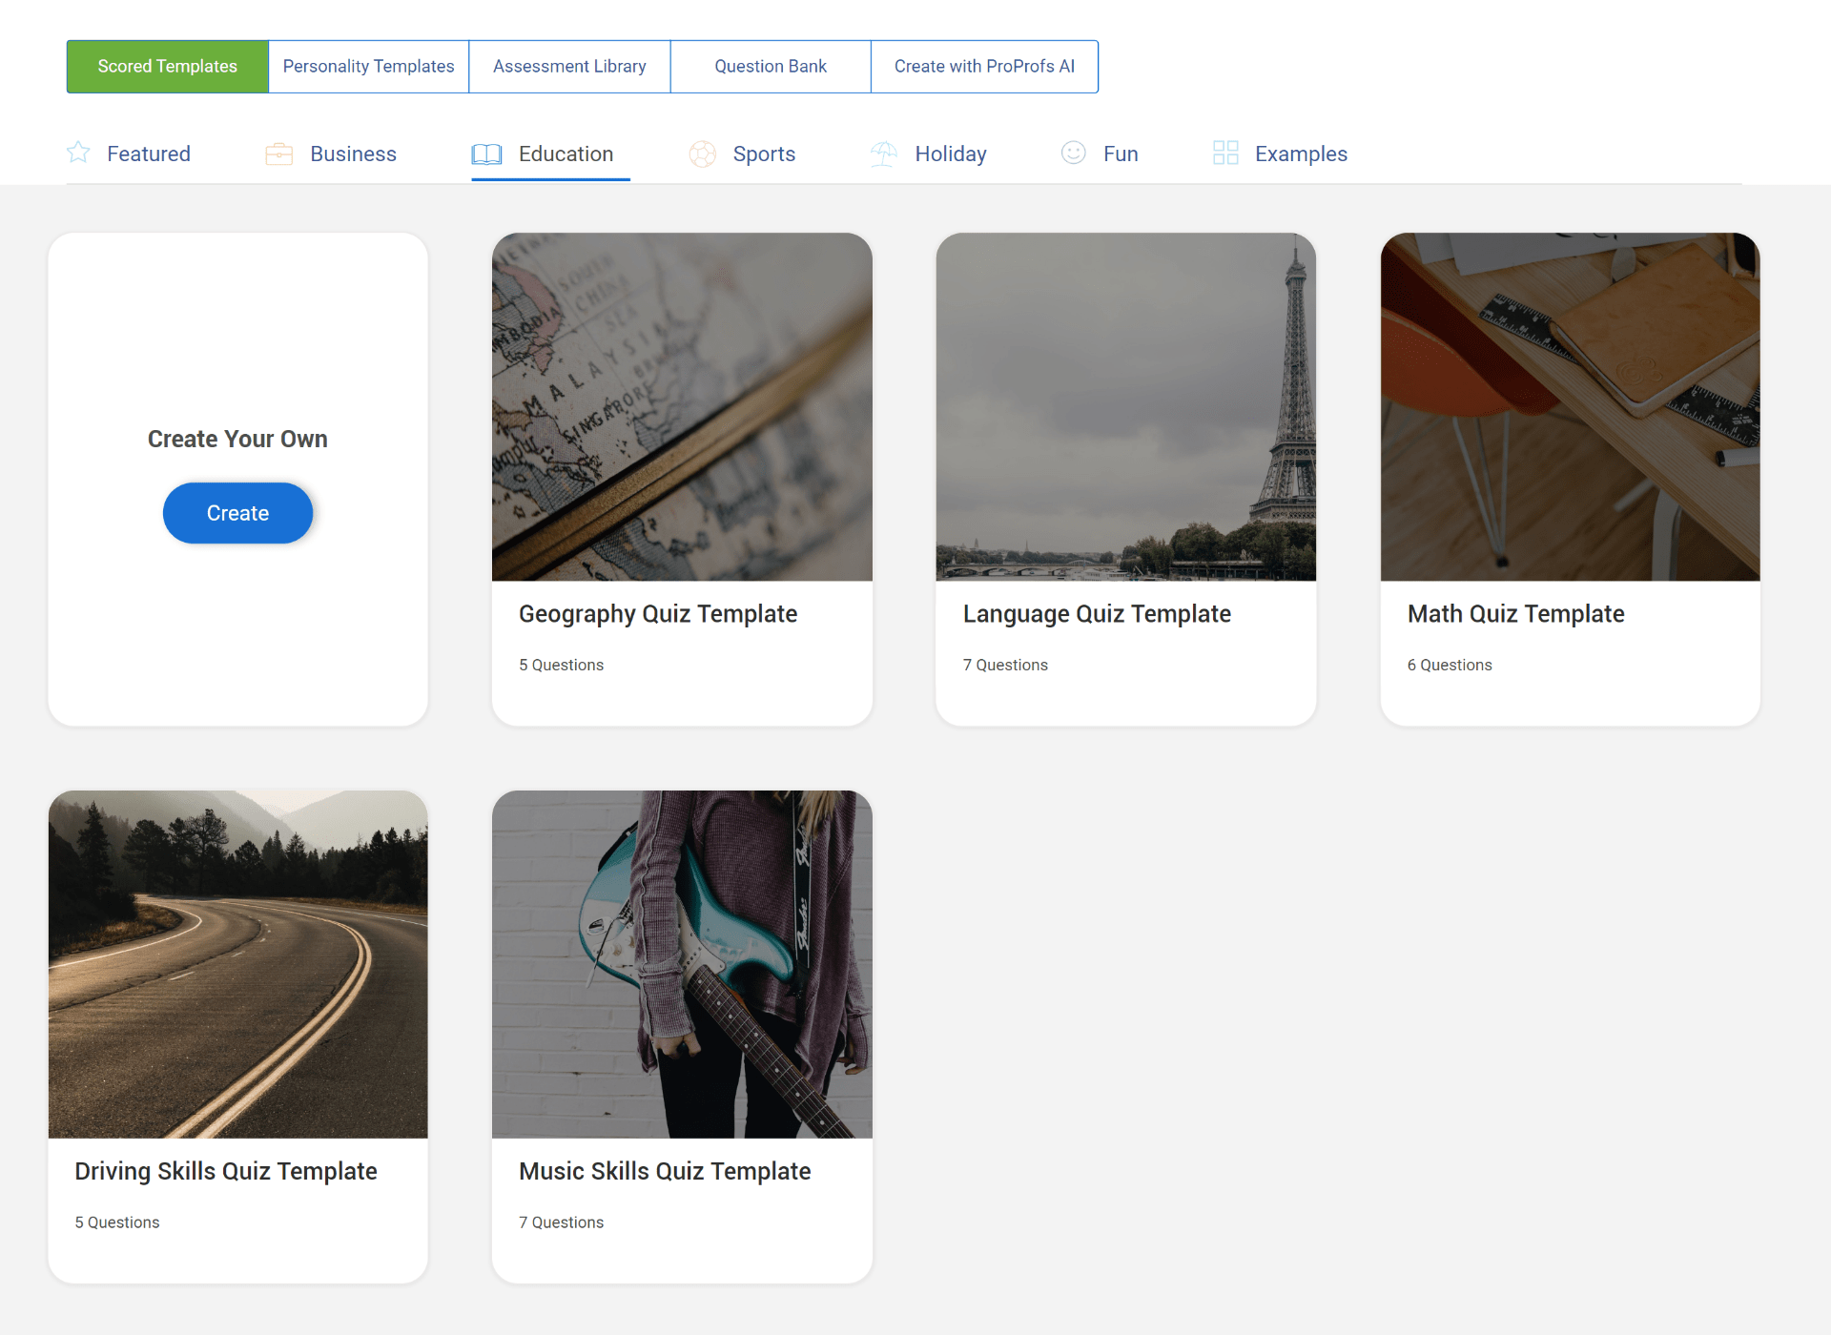Click the Sports ball icon
Screen dimensions: 1831x1335
coord(703,154)
